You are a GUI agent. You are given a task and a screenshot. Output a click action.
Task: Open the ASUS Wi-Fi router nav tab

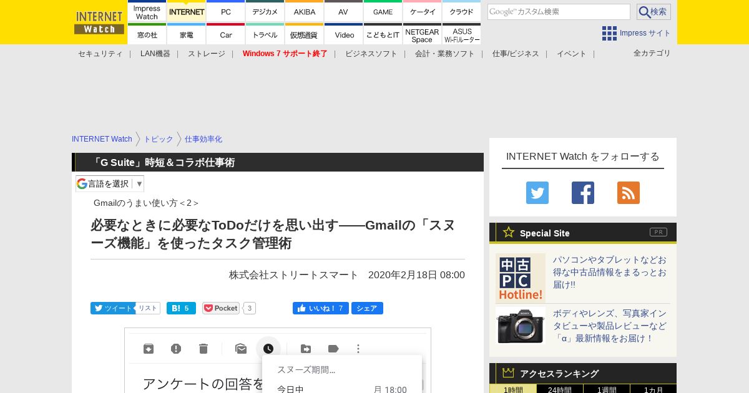pos(461,34)
